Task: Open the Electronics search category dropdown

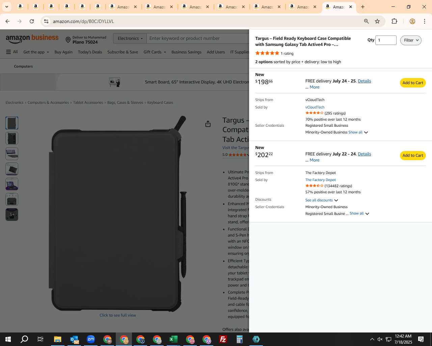Action: [130, 39]
